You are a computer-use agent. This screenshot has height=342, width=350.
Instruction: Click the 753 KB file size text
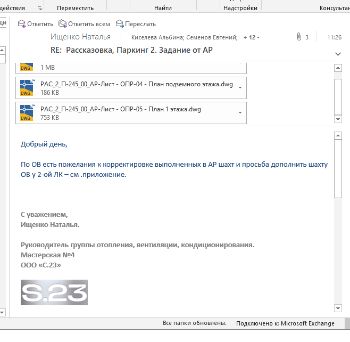(49, 118)
